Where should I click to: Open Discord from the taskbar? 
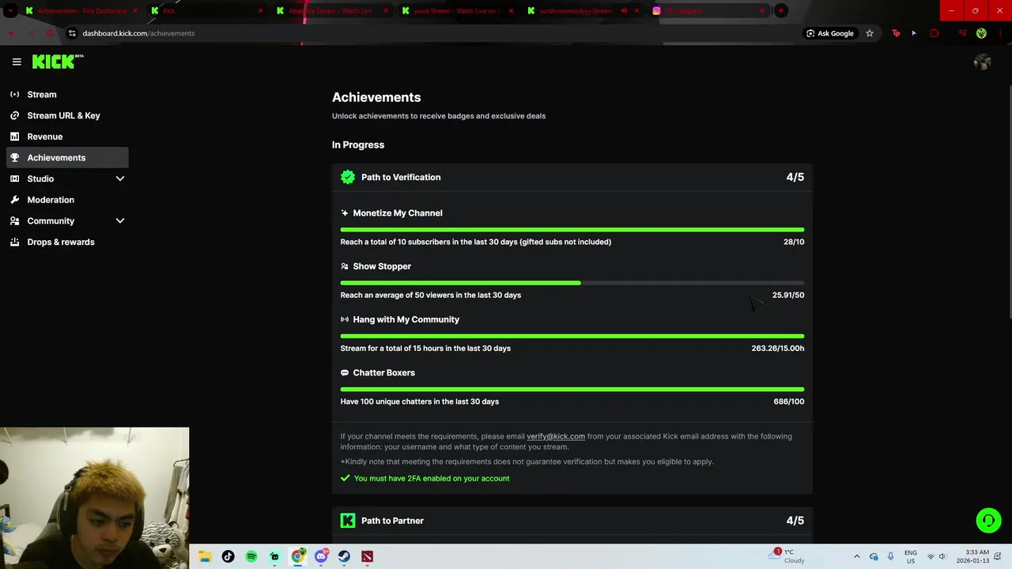pyautogui.click(x=321, y=556)
